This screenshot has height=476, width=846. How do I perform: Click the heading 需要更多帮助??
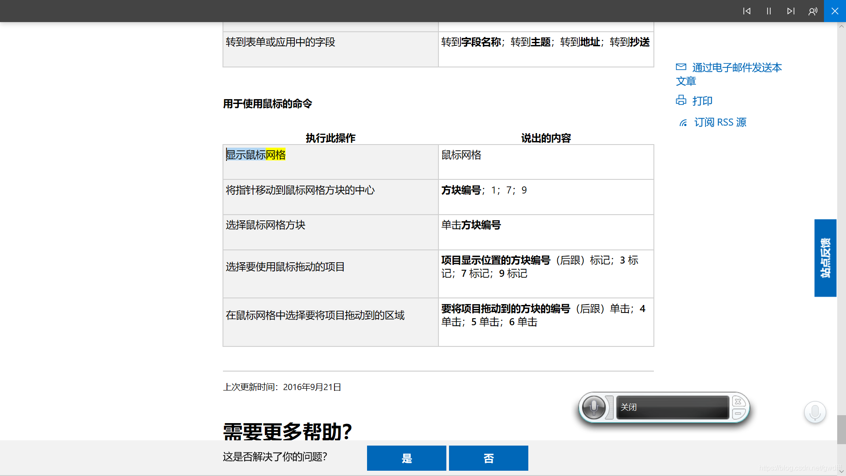[x=287, y=431]
